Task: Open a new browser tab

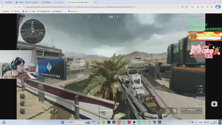Action: [x=96, y=2]
